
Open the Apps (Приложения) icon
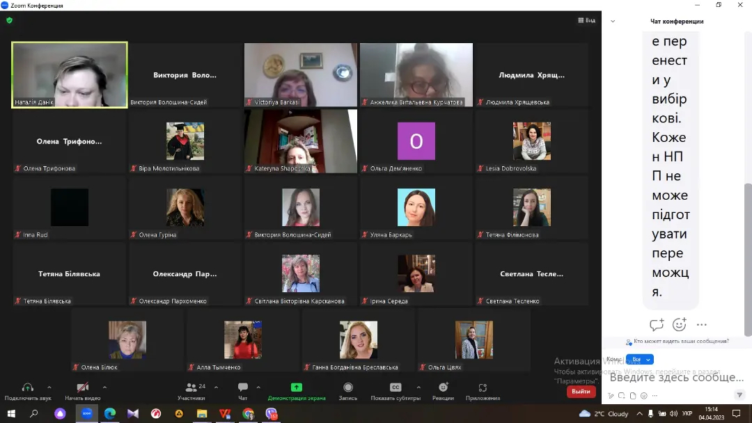[x=483, y=388]
